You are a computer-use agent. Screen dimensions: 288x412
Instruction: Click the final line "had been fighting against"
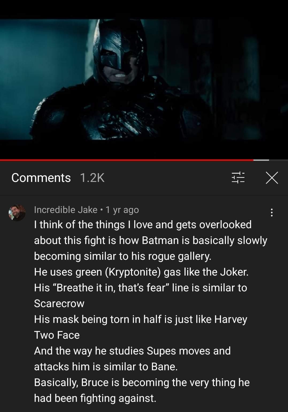[95, 398]
